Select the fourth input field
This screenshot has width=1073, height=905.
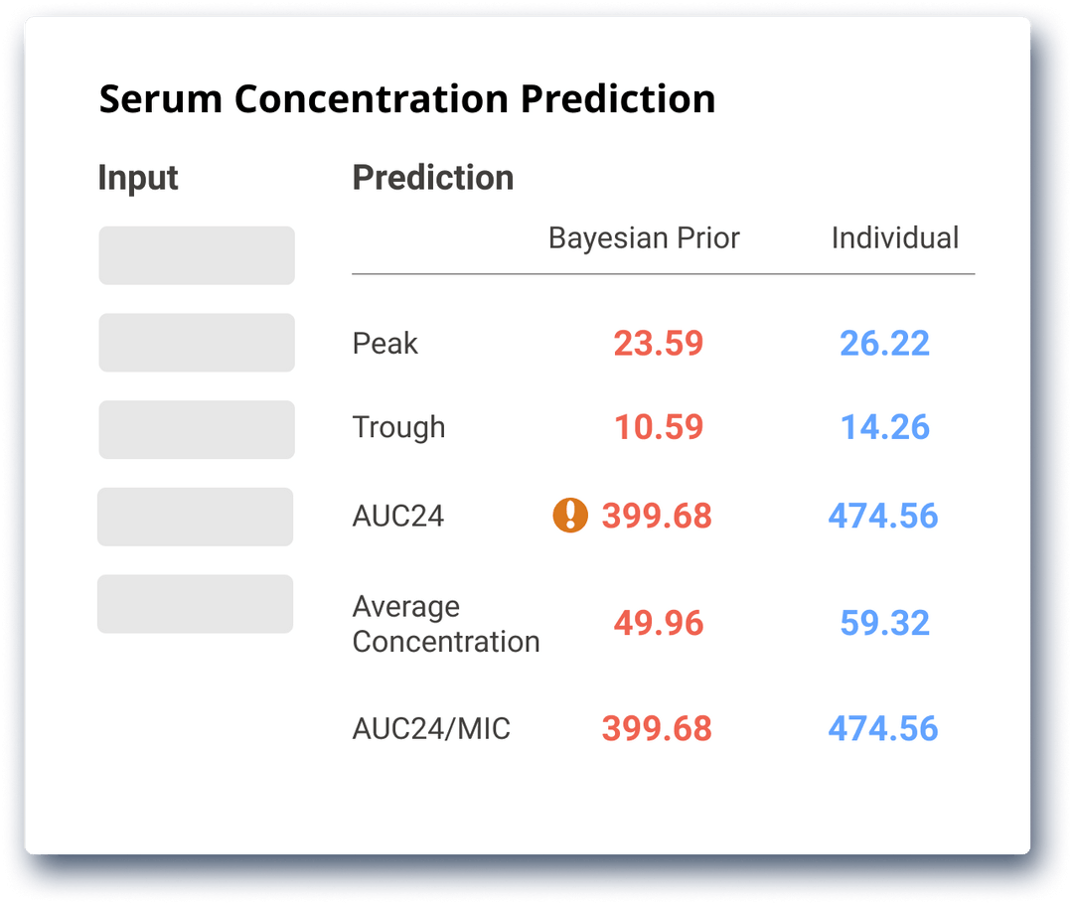click(196, 517)
